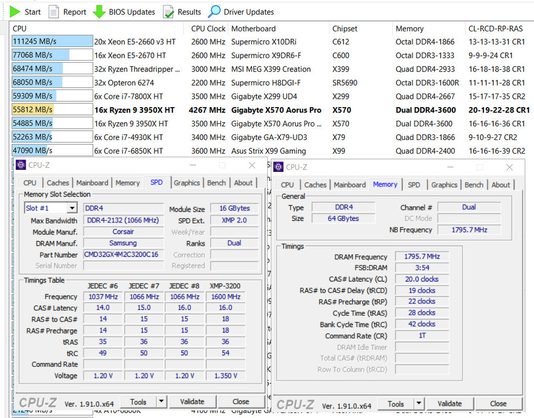Click the Module Size 16 GBytes field
The image size is (534, 418).
[234, 208]
